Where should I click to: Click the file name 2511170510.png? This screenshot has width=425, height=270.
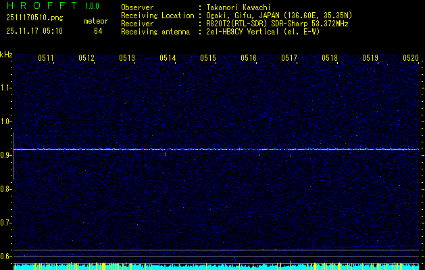(34, 18)
